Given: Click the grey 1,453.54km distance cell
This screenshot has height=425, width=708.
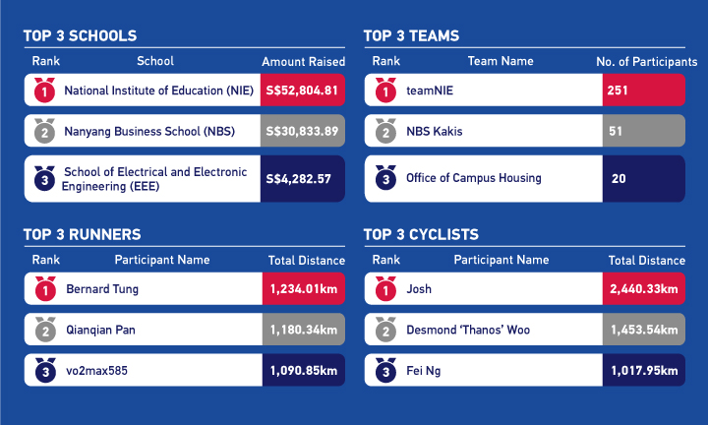Looking at the screenshot, I should (644, 330).
